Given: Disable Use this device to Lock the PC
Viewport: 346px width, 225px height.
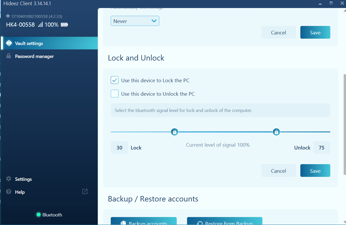Looking at the screenshot, I should click(115, 80).
